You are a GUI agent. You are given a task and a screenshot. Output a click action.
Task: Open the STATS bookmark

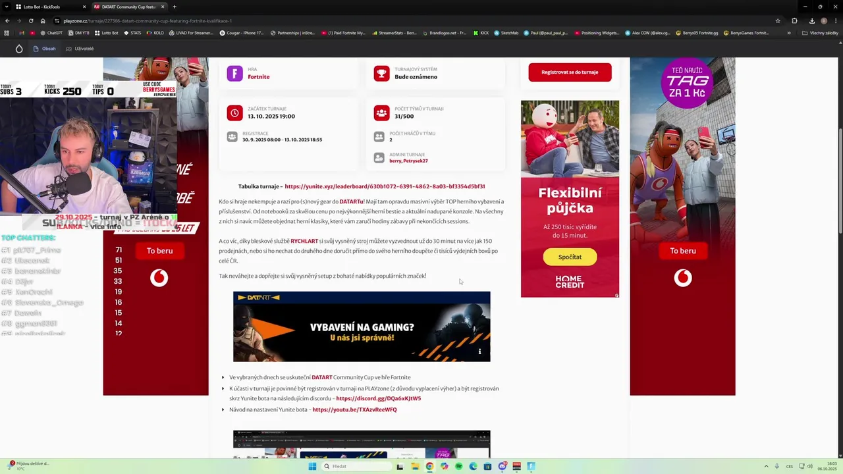[132, 33]
